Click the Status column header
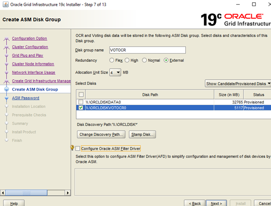Viewport: 271px width, 206px height. click(258, 95)
